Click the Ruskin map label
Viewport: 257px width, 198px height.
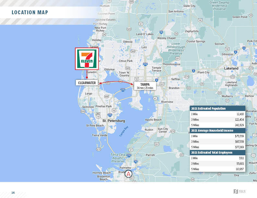click(149, 130)
